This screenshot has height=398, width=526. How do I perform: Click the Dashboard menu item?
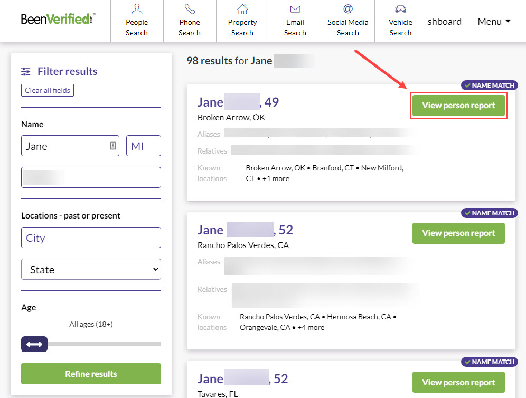click(x=445, y=22)
